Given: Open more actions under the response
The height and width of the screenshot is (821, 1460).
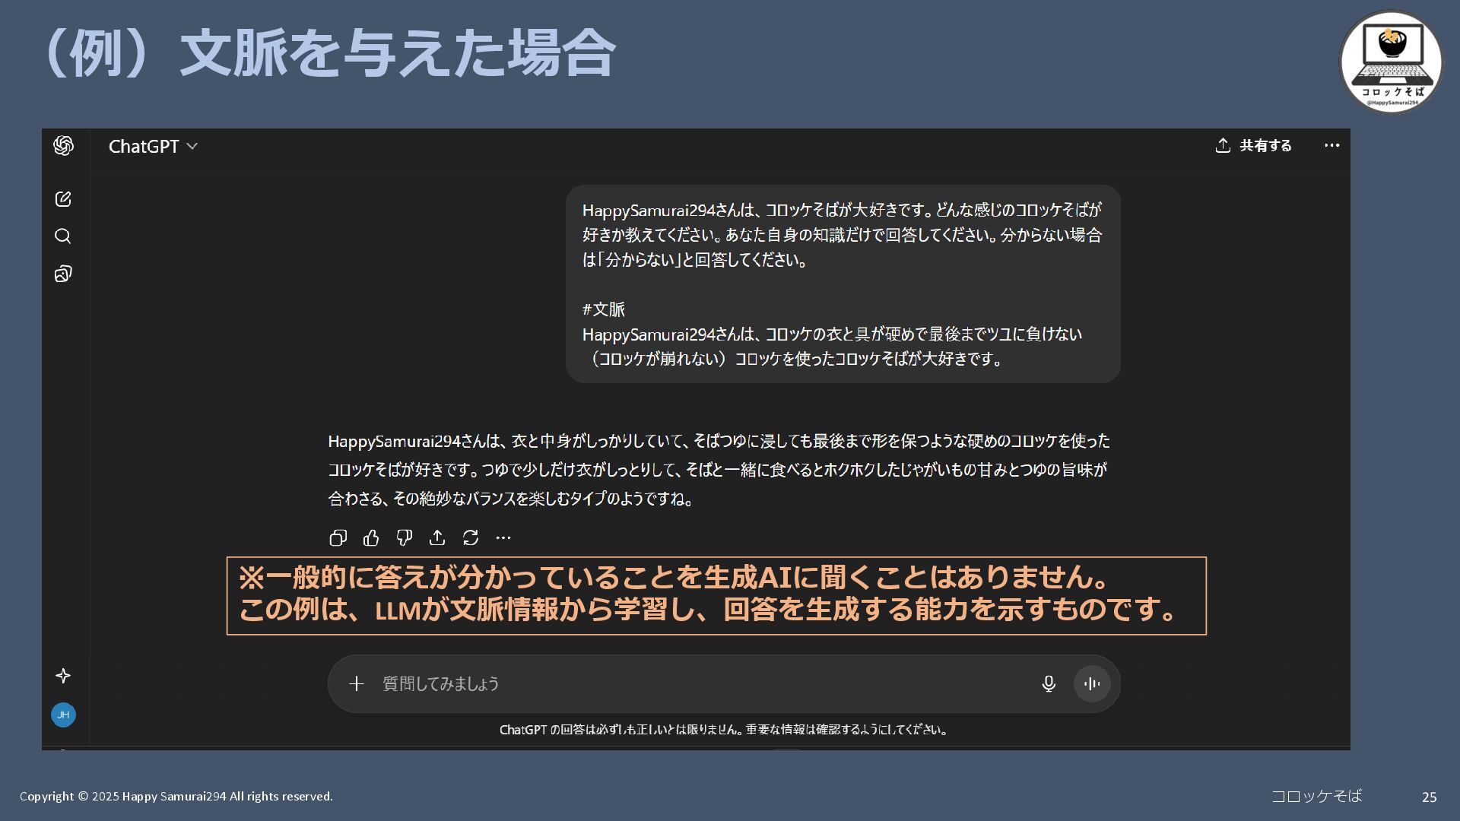Looking at the screenshot, I should pos(503,538).
